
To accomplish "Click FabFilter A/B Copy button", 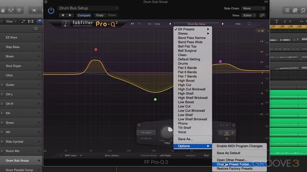I will 157,24.
